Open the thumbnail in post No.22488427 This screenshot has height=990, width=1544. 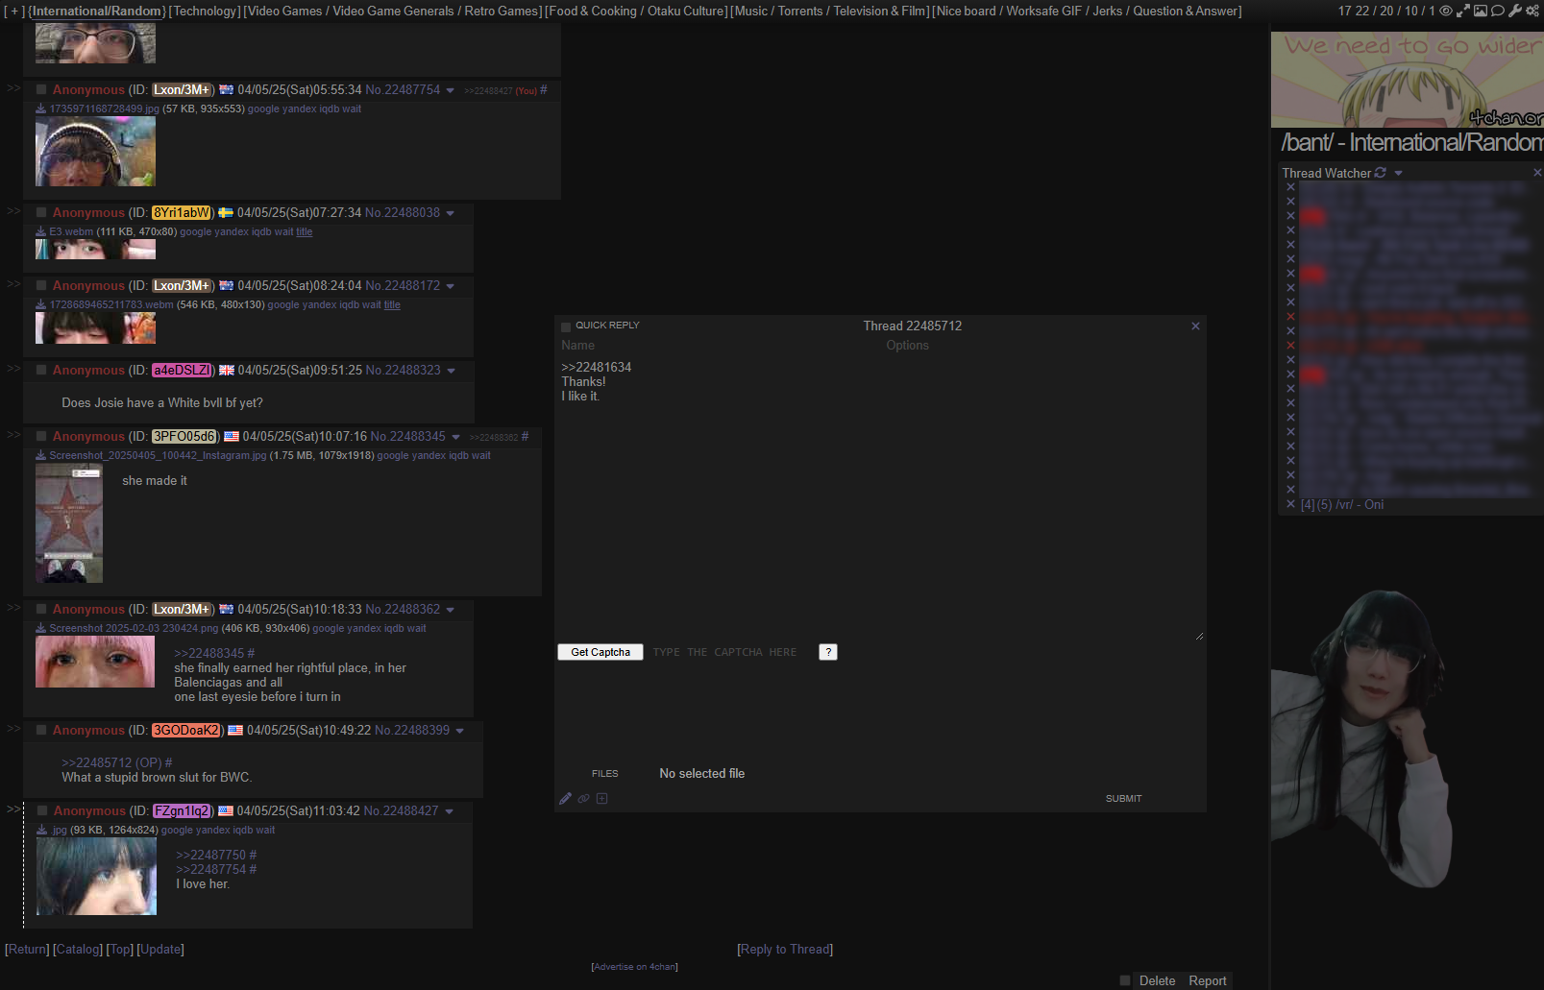coord(96,876)
